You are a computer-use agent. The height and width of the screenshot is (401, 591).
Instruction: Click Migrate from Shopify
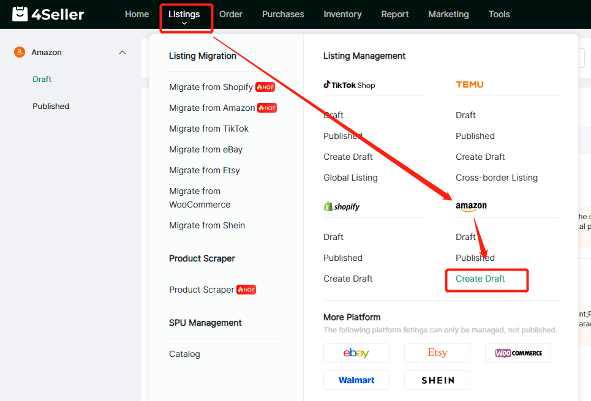pyautogui.click(x=211, y=87)
